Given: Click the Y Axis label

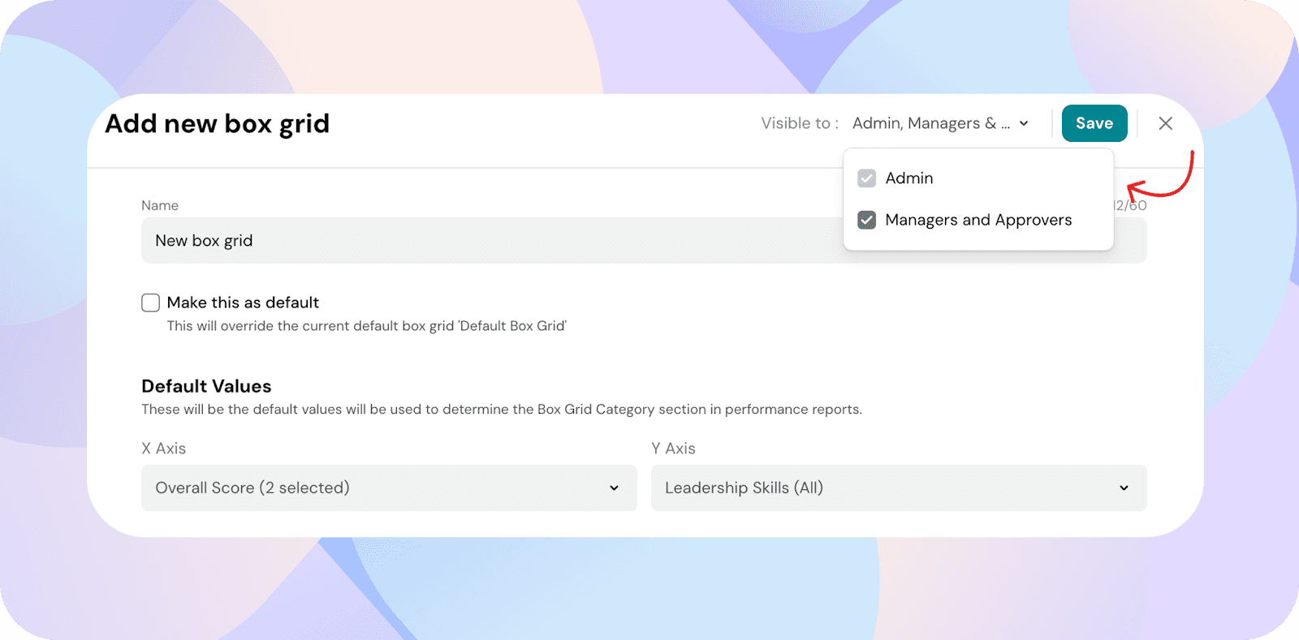Looking at the screenshot, I should [x=673, y=449].
